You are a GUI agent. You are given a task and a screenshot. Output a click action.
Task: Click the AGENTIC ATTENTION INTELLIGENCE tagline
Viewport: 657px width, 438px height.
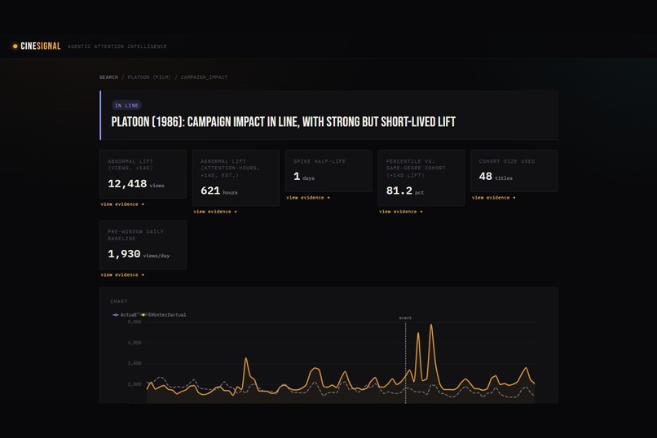click(117, 46)
